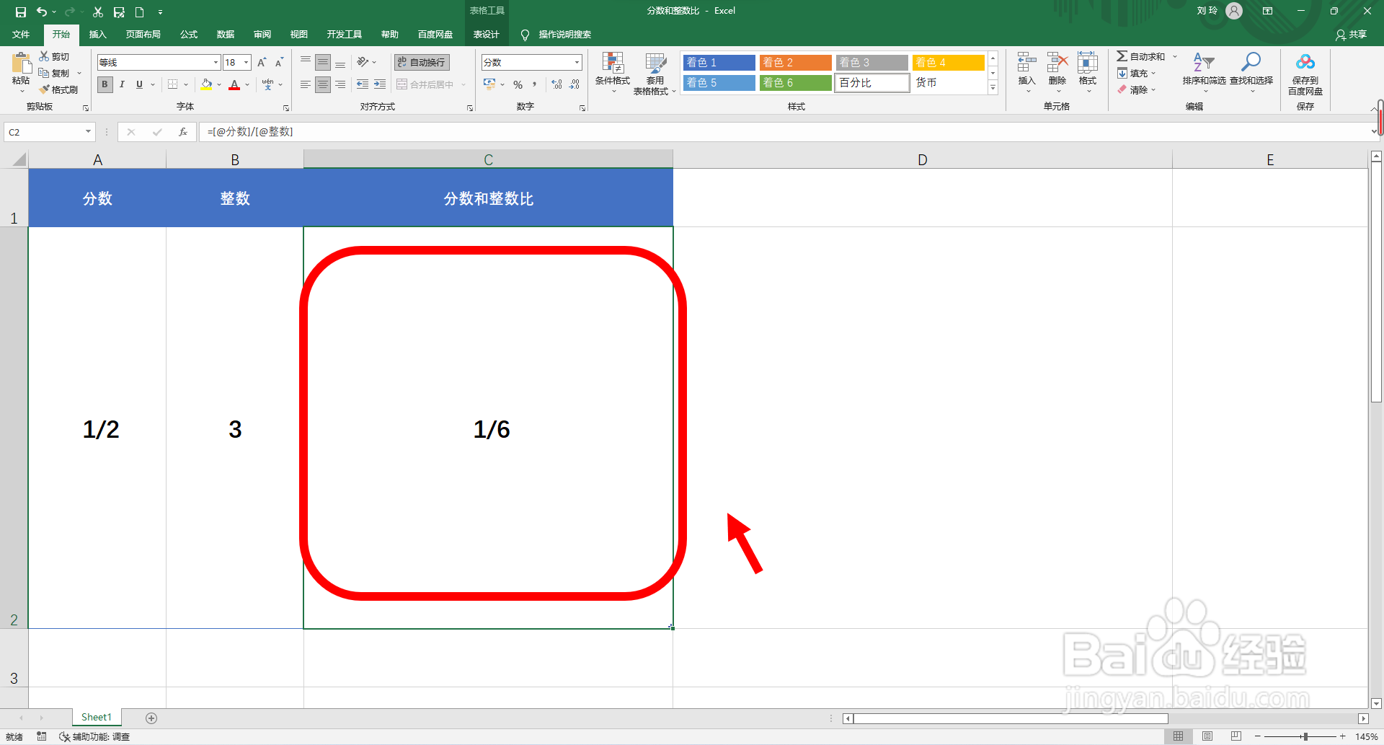Viewport: 1384px width, 745px height.
Task: Open 套用表格格式 table format gallery
Action: pos(655,72)
